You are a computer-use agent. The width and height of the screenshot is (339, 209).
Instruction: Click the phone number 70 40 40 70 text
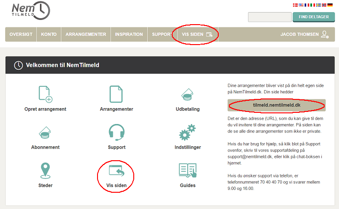click(x=271, y=182)
